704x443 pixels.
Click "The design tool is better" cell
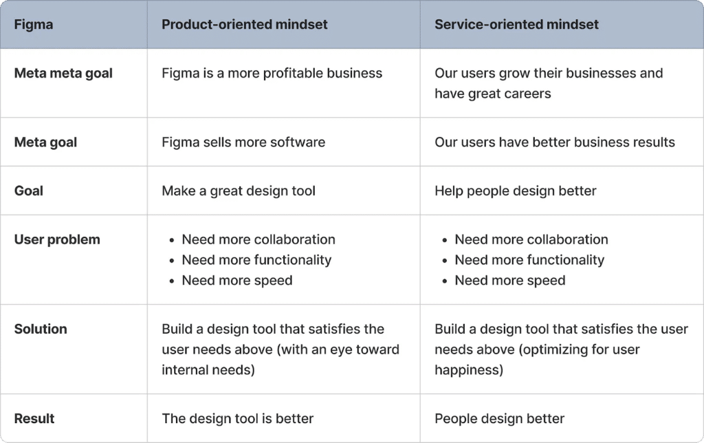(237, 418)
